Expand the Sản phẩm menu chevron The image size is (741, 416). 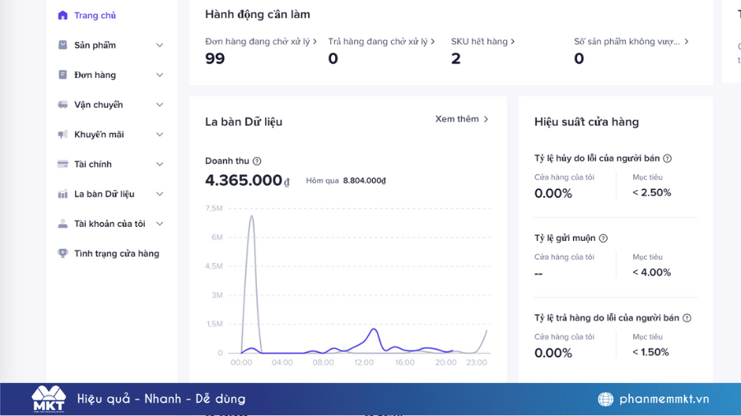pyautogui.click(x=160, y=45)
